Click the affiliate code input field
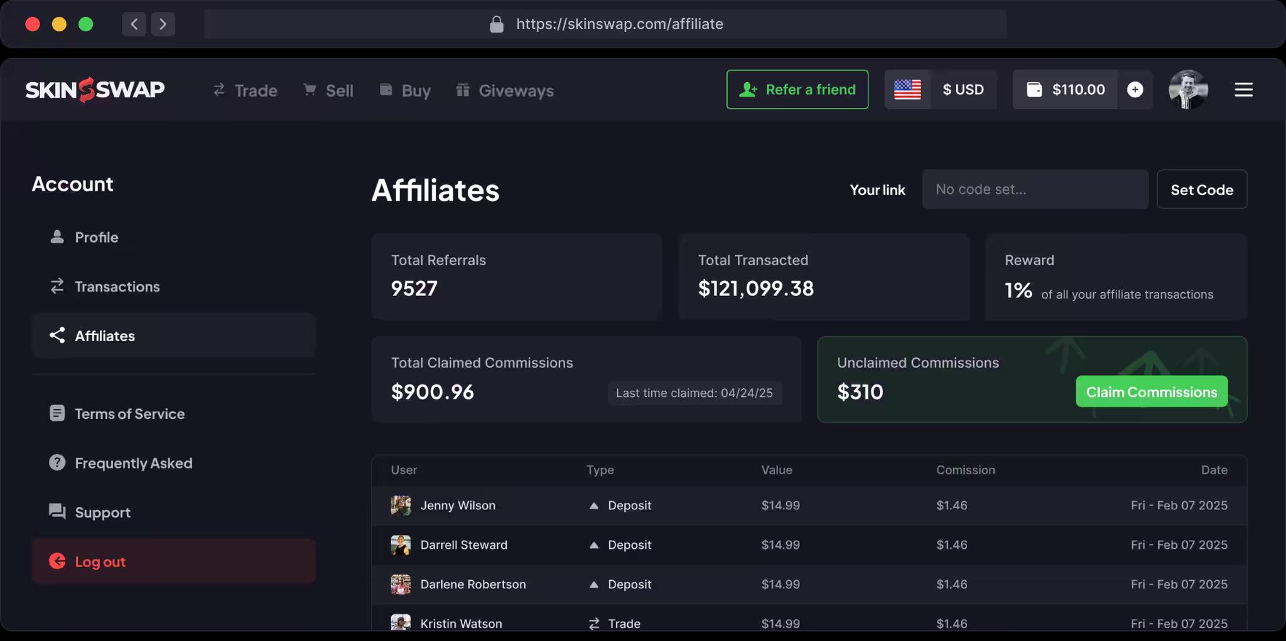1286x641 pixels. 1034,189
